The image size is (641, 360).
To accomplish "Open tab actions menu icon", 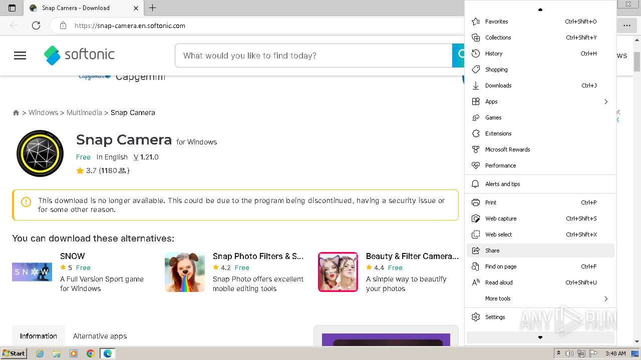I will [12, 8].
